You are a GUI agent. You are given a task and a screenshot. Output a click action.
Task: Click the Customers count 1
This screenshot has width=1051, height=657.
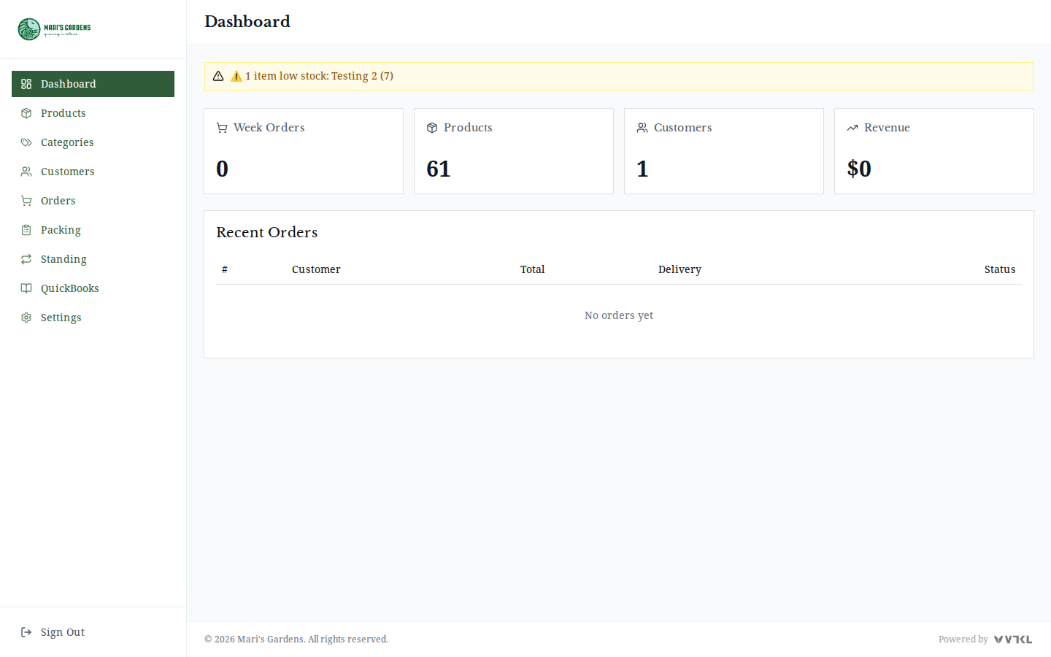click(x=642, y=169)
